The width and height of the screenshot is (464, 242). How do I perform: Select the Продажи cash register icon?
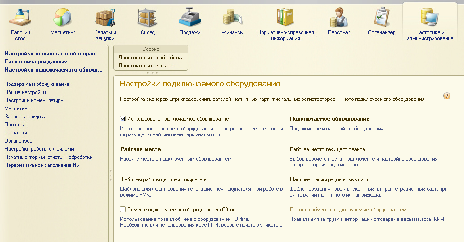click(190, 18)
